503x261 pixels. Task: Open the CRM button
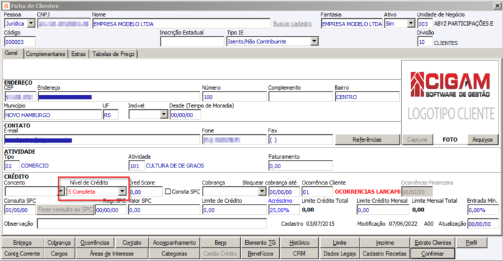pos(300,253)
